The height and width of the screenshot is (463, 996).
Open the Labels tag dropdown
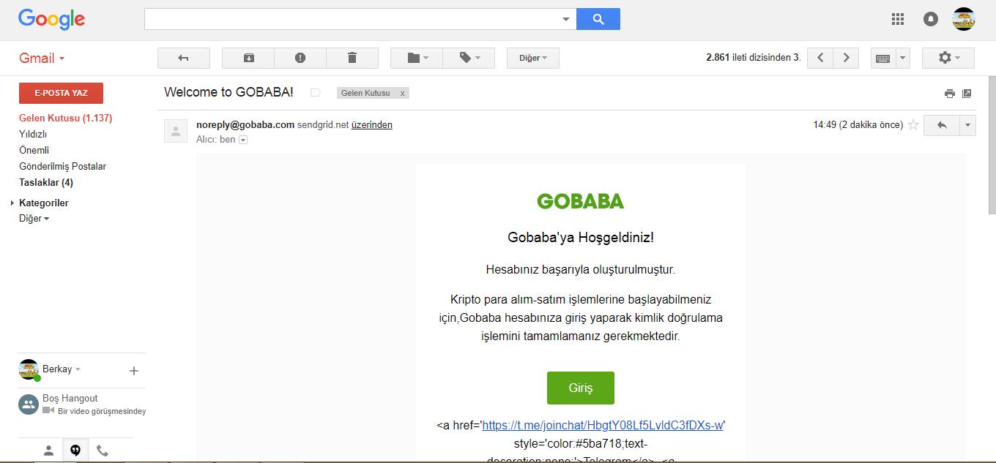coord(469,58)
